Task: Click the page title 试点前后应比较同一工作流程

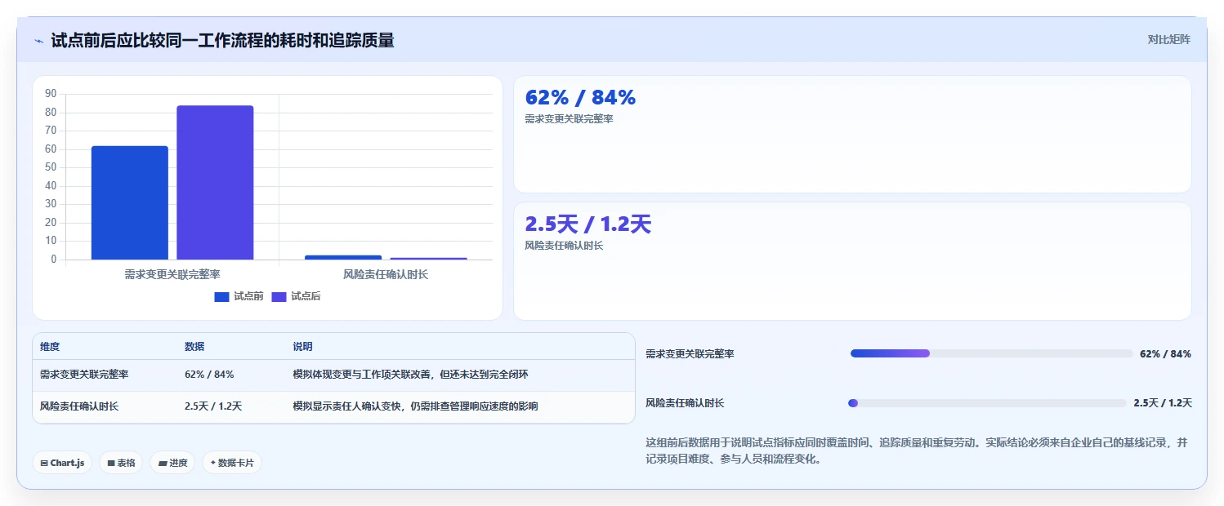Action: click(222, 40)
